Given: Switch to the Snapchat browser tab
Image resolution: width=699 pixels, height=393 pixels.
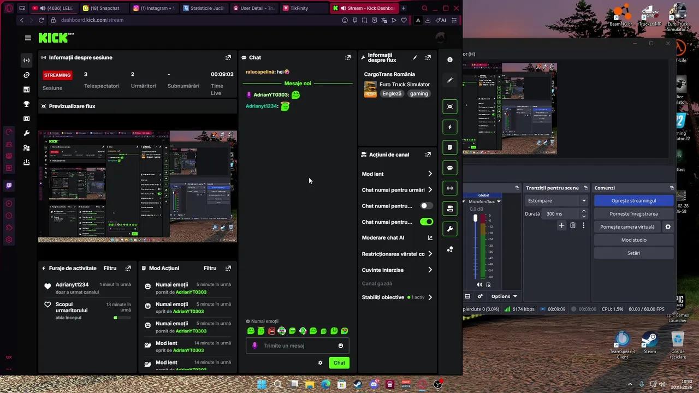Looking at the screenshot, I should point(104,8).
